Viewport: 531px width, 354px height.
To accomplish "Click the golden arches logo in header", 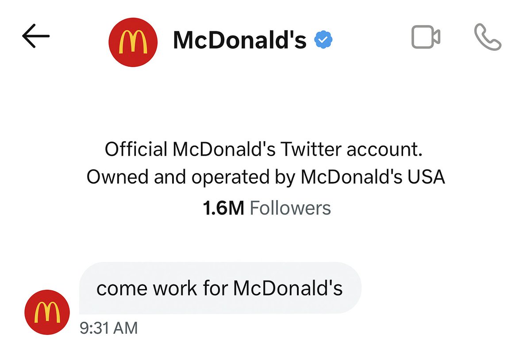I will click(x=133, y=42).
